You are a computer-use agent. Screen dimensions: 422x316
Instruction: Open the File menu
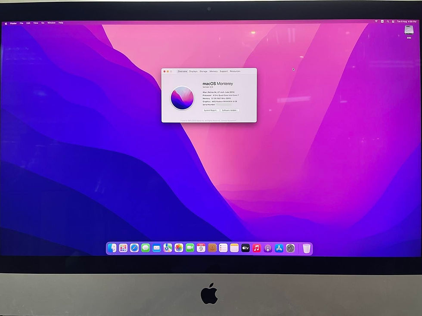pyautogui.click(x=22, y=23)
